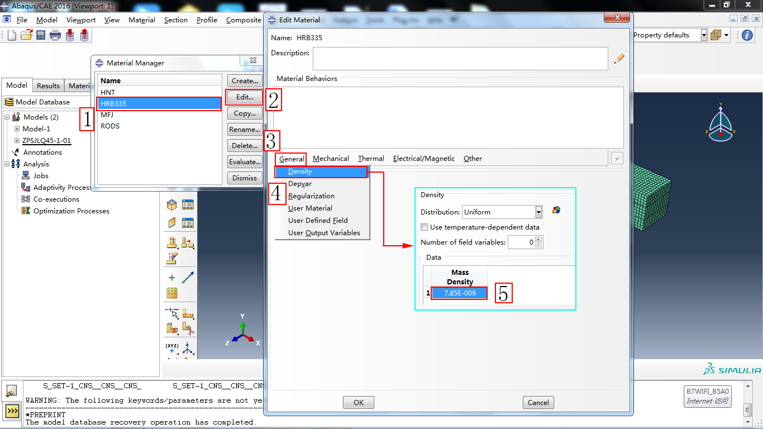Open the Mechanical menu in Edit Material
This screenshot has width=763, height=429.
point(331,159)
